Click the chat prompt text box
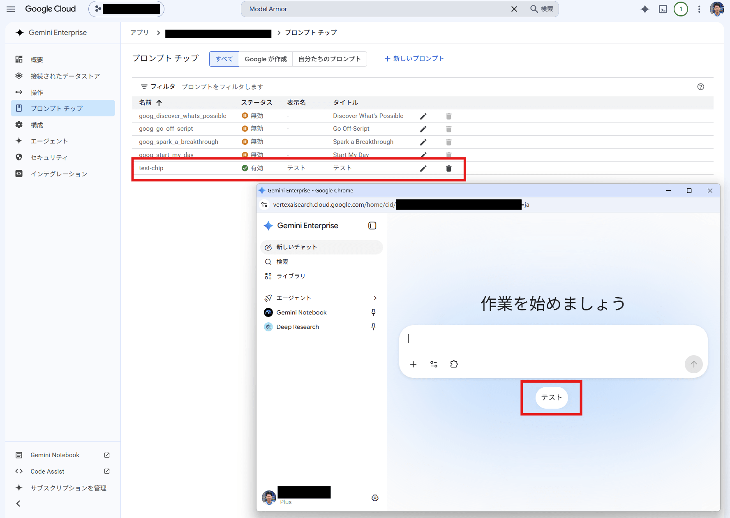 [x=553, y=339]
